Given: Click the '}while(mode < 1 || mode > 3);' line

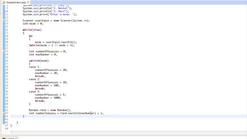Looking at the screenshot, I should click(52, 45).
